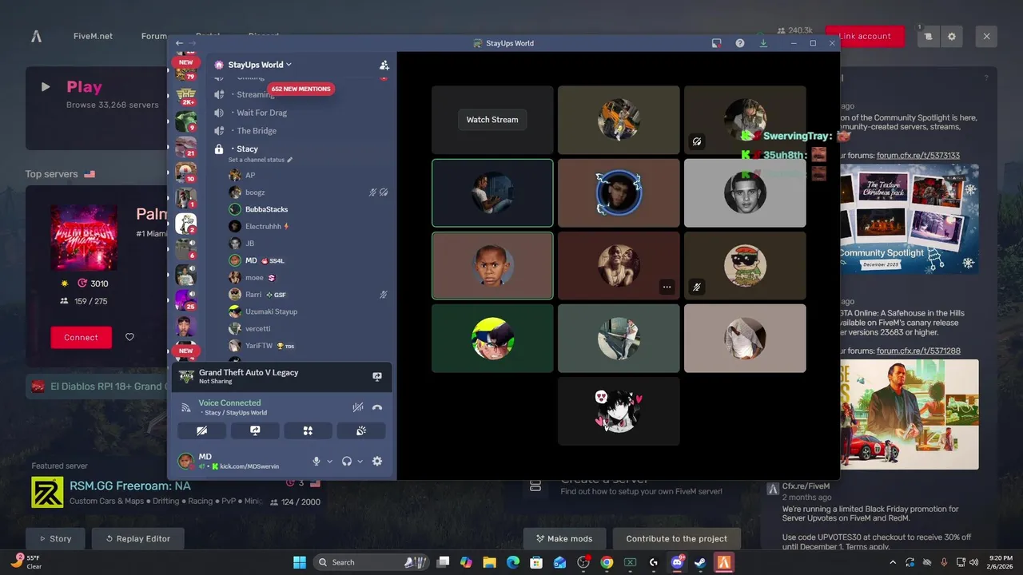Image resolution: width=1023 pixels, height=575 pixels.
Task: Click Make mods in FiveM
Action: [564, 538]
